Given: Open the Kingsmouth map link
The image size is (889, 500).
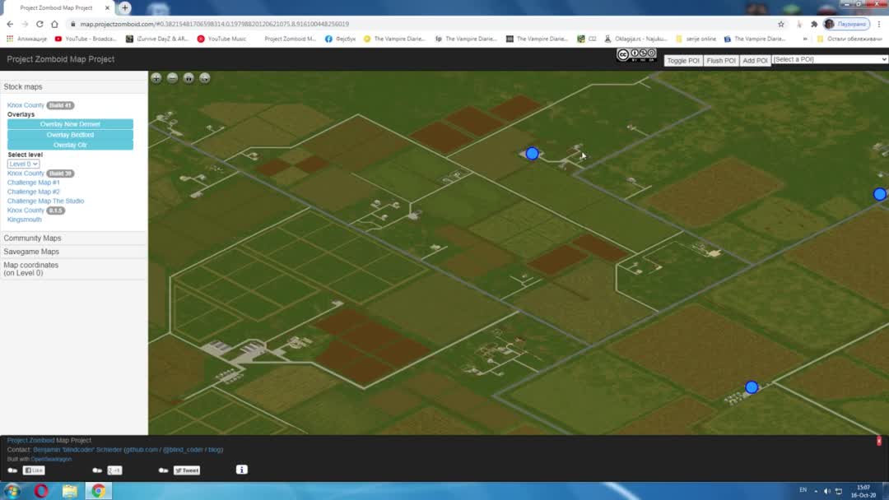Looking at the screenshot, I should tap(24, 220).
